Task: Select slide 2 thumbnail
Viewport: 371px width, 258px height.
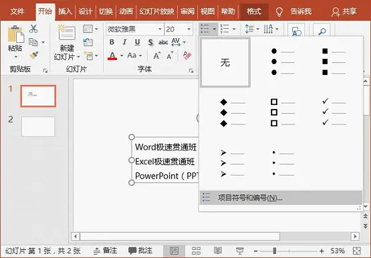Action: pyautogui.click(x=38, y=126)
